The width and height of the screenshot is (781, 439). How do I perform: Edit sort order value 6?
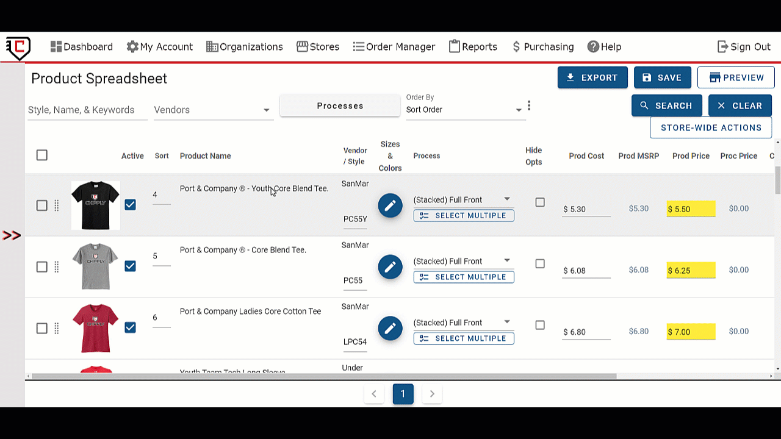[x=161, y=318]
